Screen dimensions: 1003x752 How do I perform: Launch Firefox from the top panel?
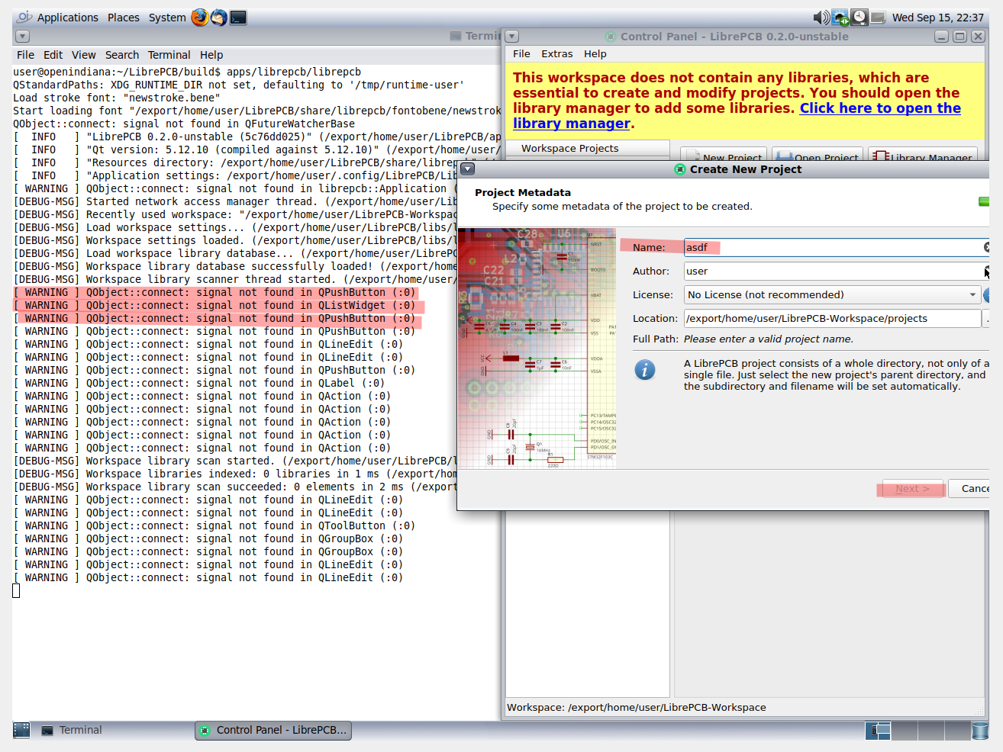coord(199,17)
